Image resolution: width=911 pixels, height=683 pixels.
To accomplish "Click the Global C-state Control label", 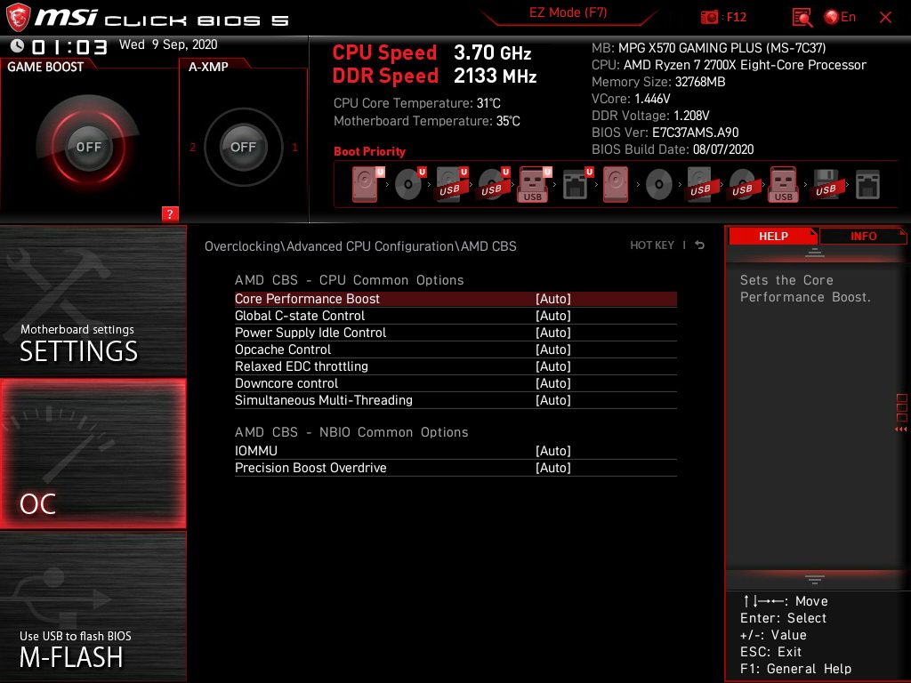I will pyautogui.click(x=299, y=316).
